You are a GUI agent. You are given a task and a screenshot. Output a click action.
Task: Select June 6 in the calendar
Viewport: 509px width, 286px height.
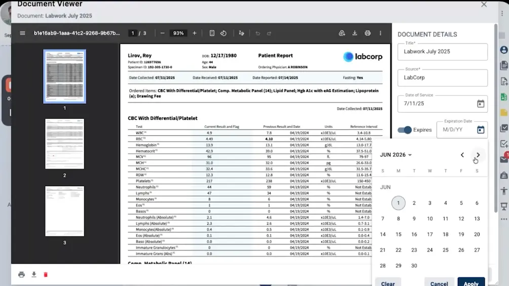pyautogui.click(x=477, y=203)
